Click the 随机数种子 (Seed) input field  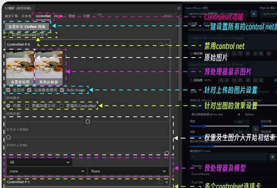(229, 157)
